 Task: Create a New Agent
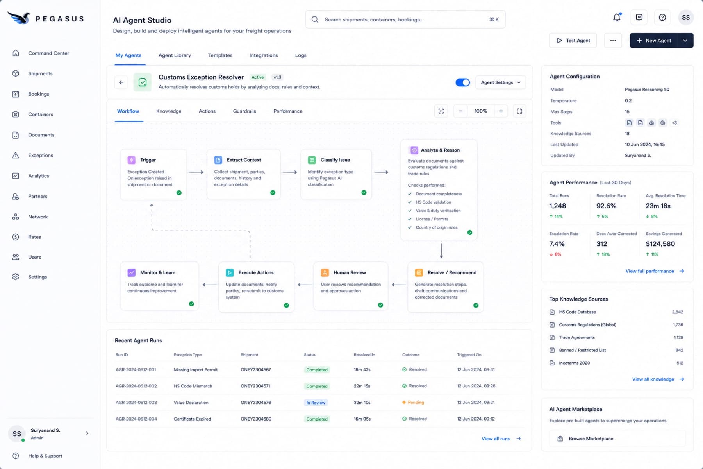654,41
